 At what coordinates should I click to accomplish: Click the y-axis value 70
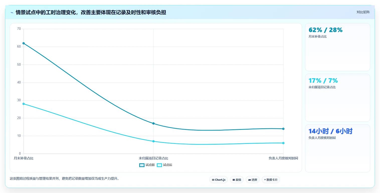pos(19,29)
